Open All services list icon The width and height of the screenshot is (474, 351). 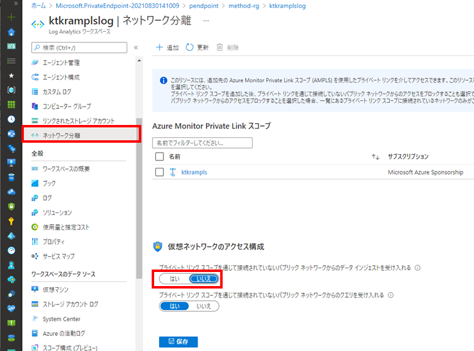coord(11,61)
